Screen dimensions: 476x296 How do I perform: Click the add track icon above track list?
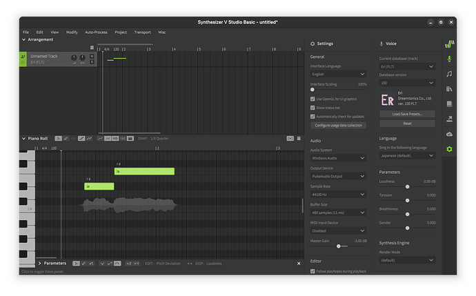coord(92,48)
